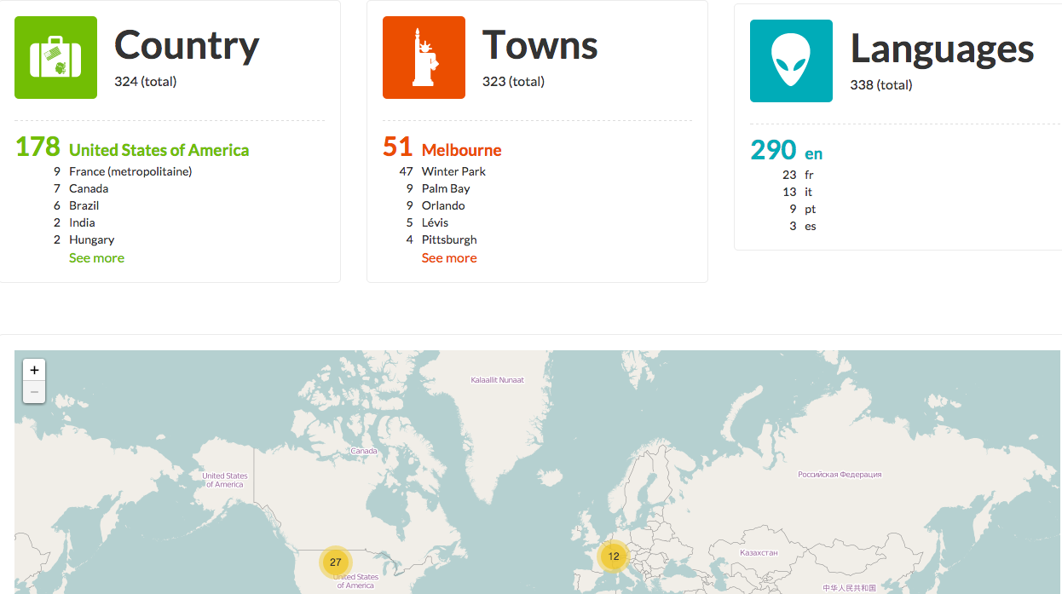The height and width of the screenshot is (594, 1062).
Task: Click the Languages heading
Action: (942, 49)
